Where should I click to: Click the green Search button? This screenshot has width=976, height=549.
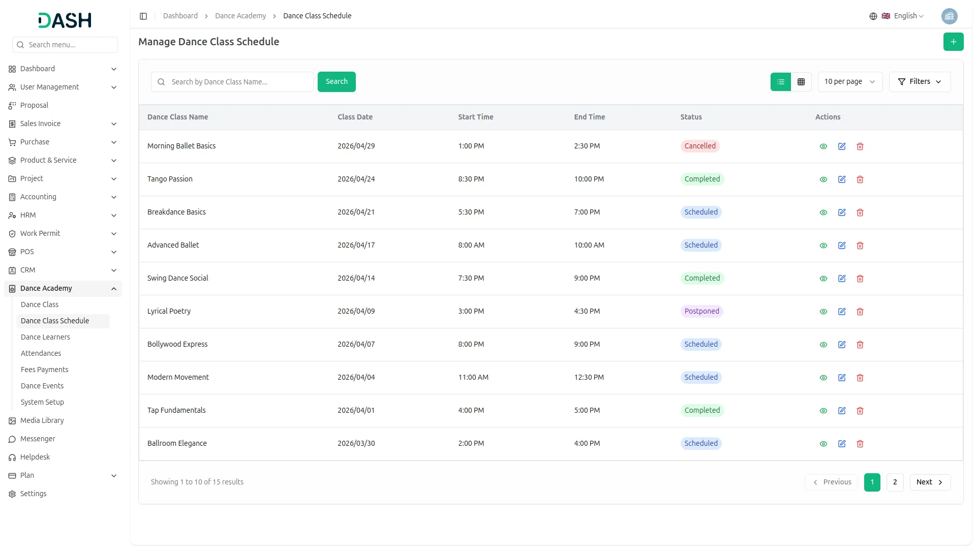pyautogui.click(x=337, y=82)
